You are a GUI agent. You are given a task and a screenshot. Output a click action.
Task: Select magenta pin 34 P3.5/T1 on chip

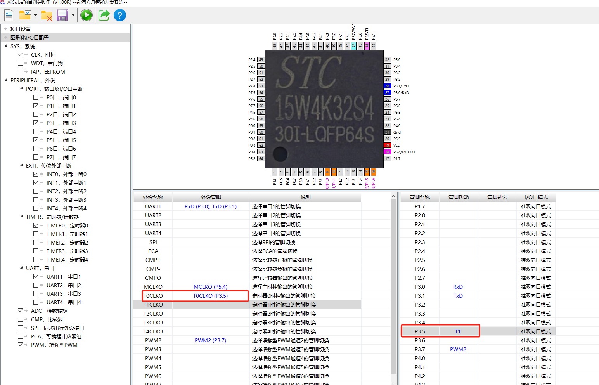[x=367, y=45]
